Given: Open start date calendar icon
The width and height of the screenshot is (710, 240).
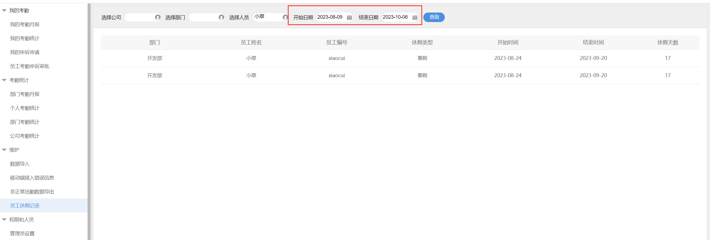Looking at the screenshot, I should (349, 17).
